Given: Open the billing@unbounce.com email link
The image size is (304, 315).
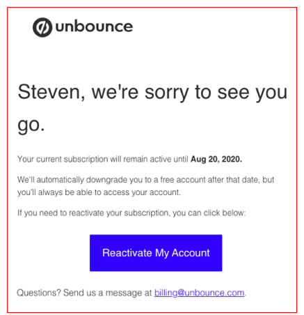Looking at the screenshot, I should (x=200, y=293).
